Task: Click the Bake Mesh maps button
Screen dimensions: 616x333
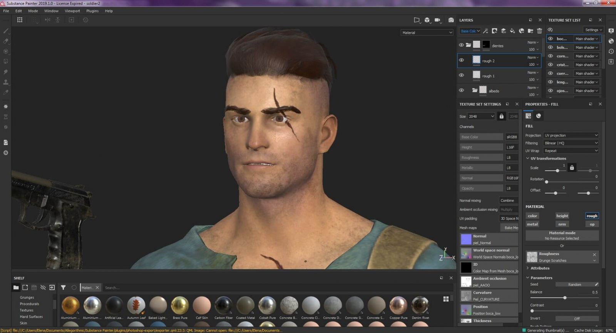Action: (x=509, y=228)
